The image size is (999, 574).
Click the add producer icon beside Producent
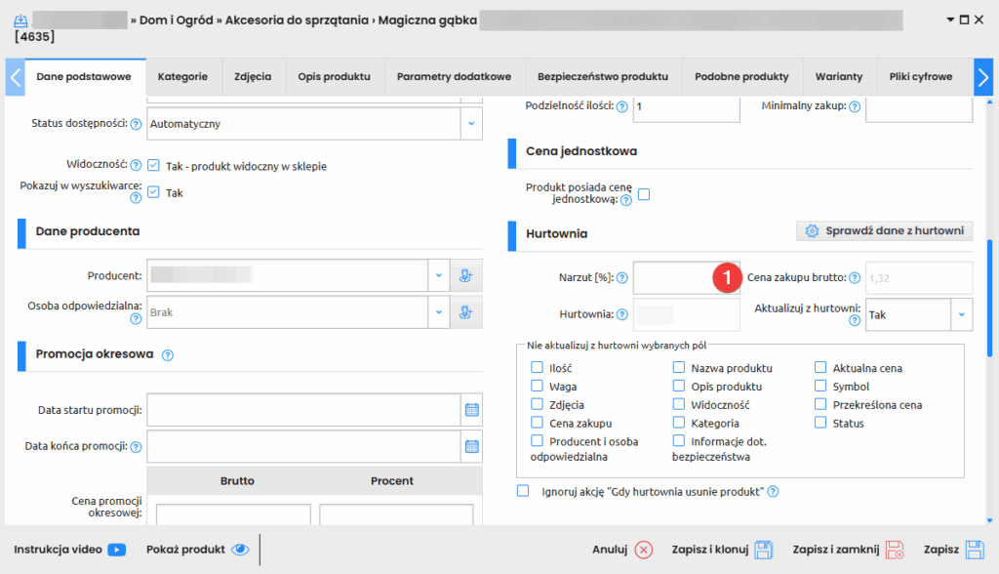click(x=465, y=276)
